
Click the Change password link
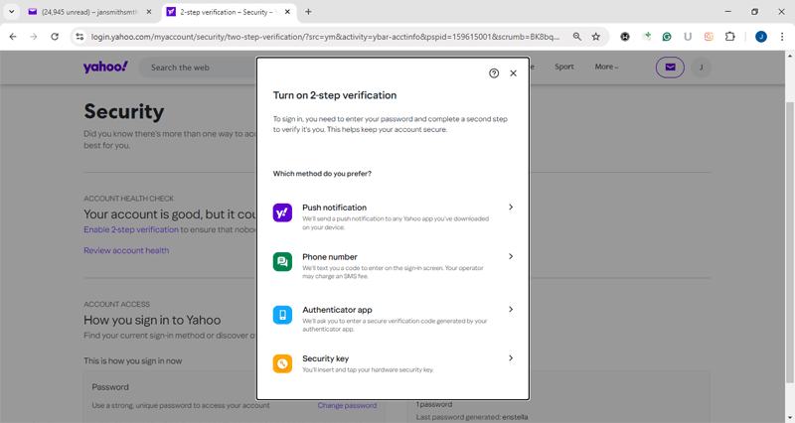pos(347,405)
